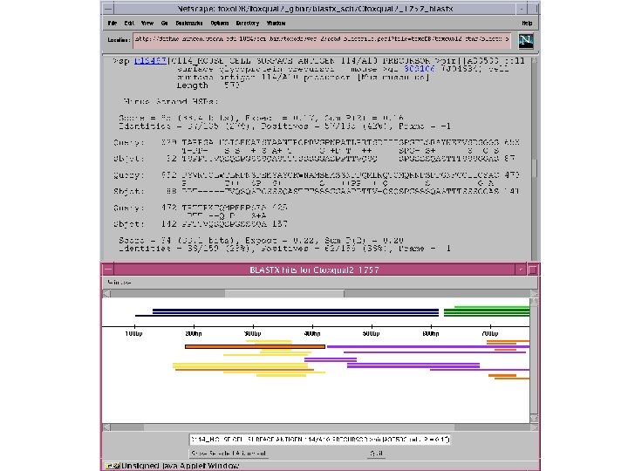Click the thick purple hit bar under 500bp
Viewport: 628px width, 471px height.
pos(413,365)
